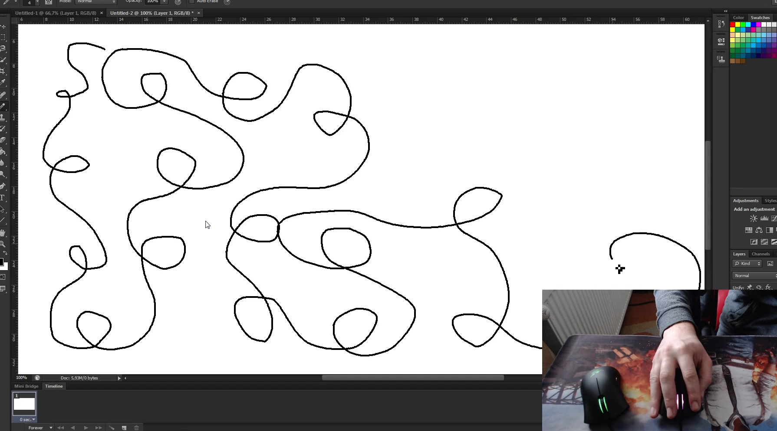This screenshot has height=431, width=777.
Task: Open the status bar info arrow menu
Action: pyautogui.click(x=119, y=378)
